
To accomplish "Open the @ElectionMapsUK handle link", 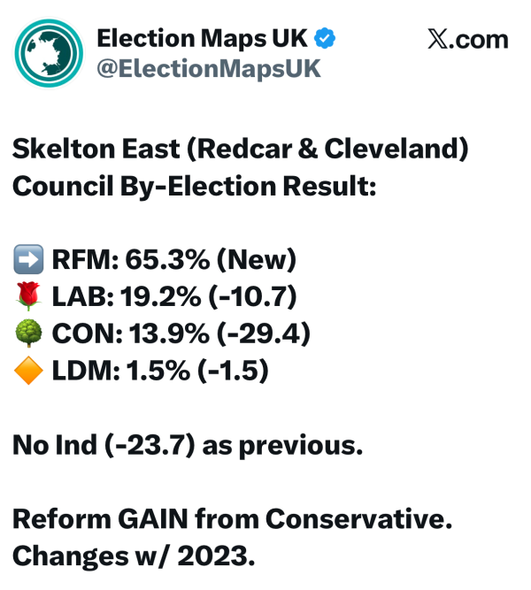I will coord(208,69).
